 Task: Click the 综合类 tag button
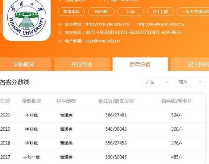pos(101,12)
